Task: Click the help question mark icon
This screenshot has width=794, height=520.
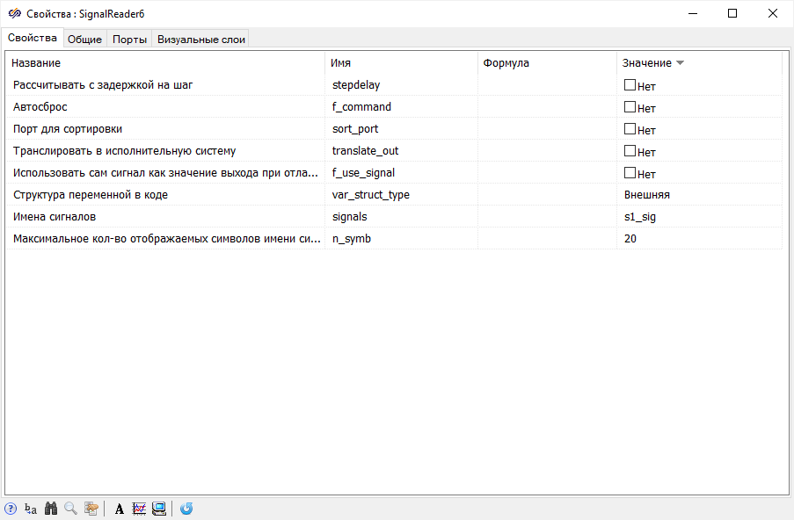Action: click(11, 509)
